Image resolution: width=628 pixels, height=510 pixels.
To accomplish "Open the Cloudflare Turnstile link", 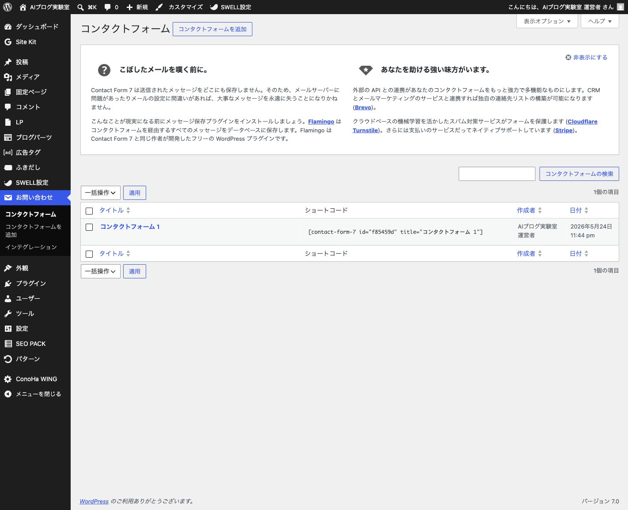I will [583, 122].
